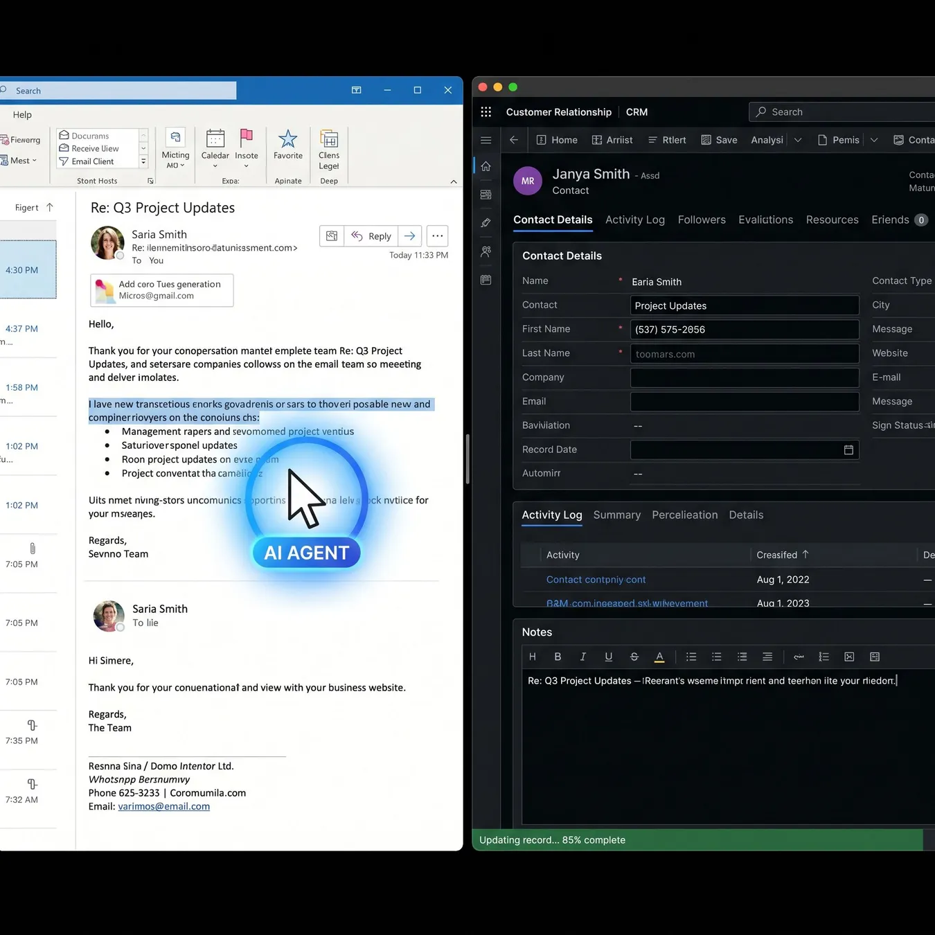Click Arriist in CRM toolbar
The image size is (935, 935).
tap(612, 140)
